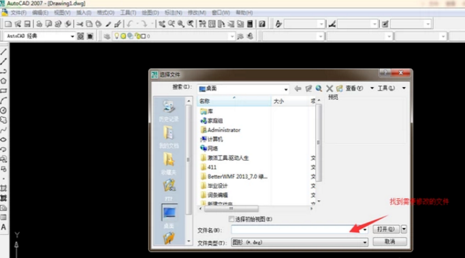This screenshot has height=258, width=465.
Task: Open the Properties palette icon
Action: click(x=203, y=24)
